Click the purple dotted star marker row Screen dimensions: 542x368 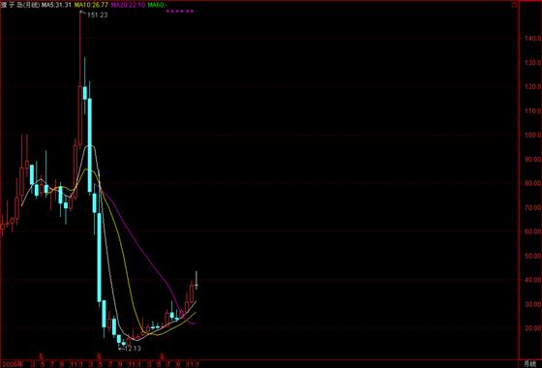click(x=180, y=11)
